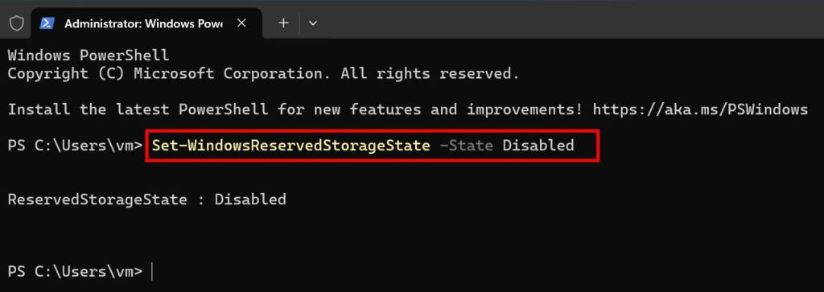824x292 pixels.
Task: Click the Set-WindowsReservedStorageState command text
Action: [290, 145]
